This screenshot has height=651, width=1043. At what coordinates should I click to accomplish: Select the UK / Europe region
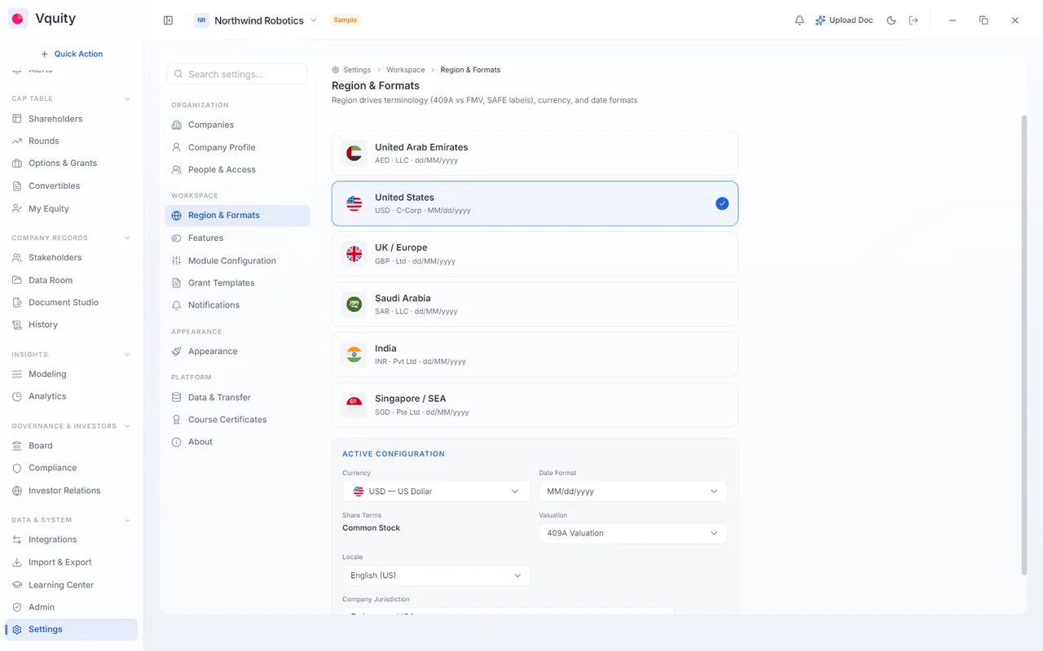[535, 254]
